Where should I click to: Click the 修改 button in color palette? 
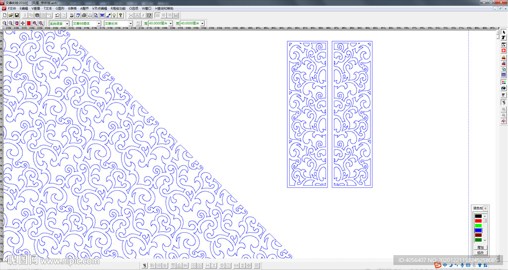click(480, 252)
